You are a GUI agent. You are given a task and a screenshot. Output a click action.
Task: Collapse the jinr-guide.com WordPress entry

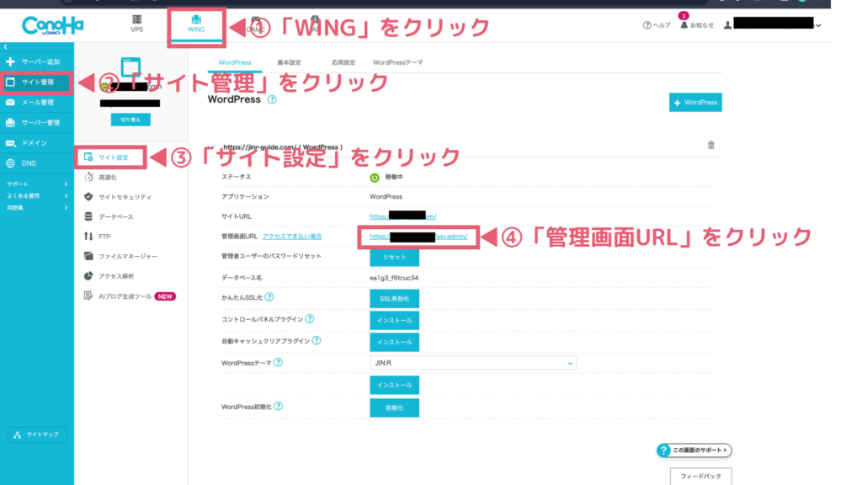(210, 147)
